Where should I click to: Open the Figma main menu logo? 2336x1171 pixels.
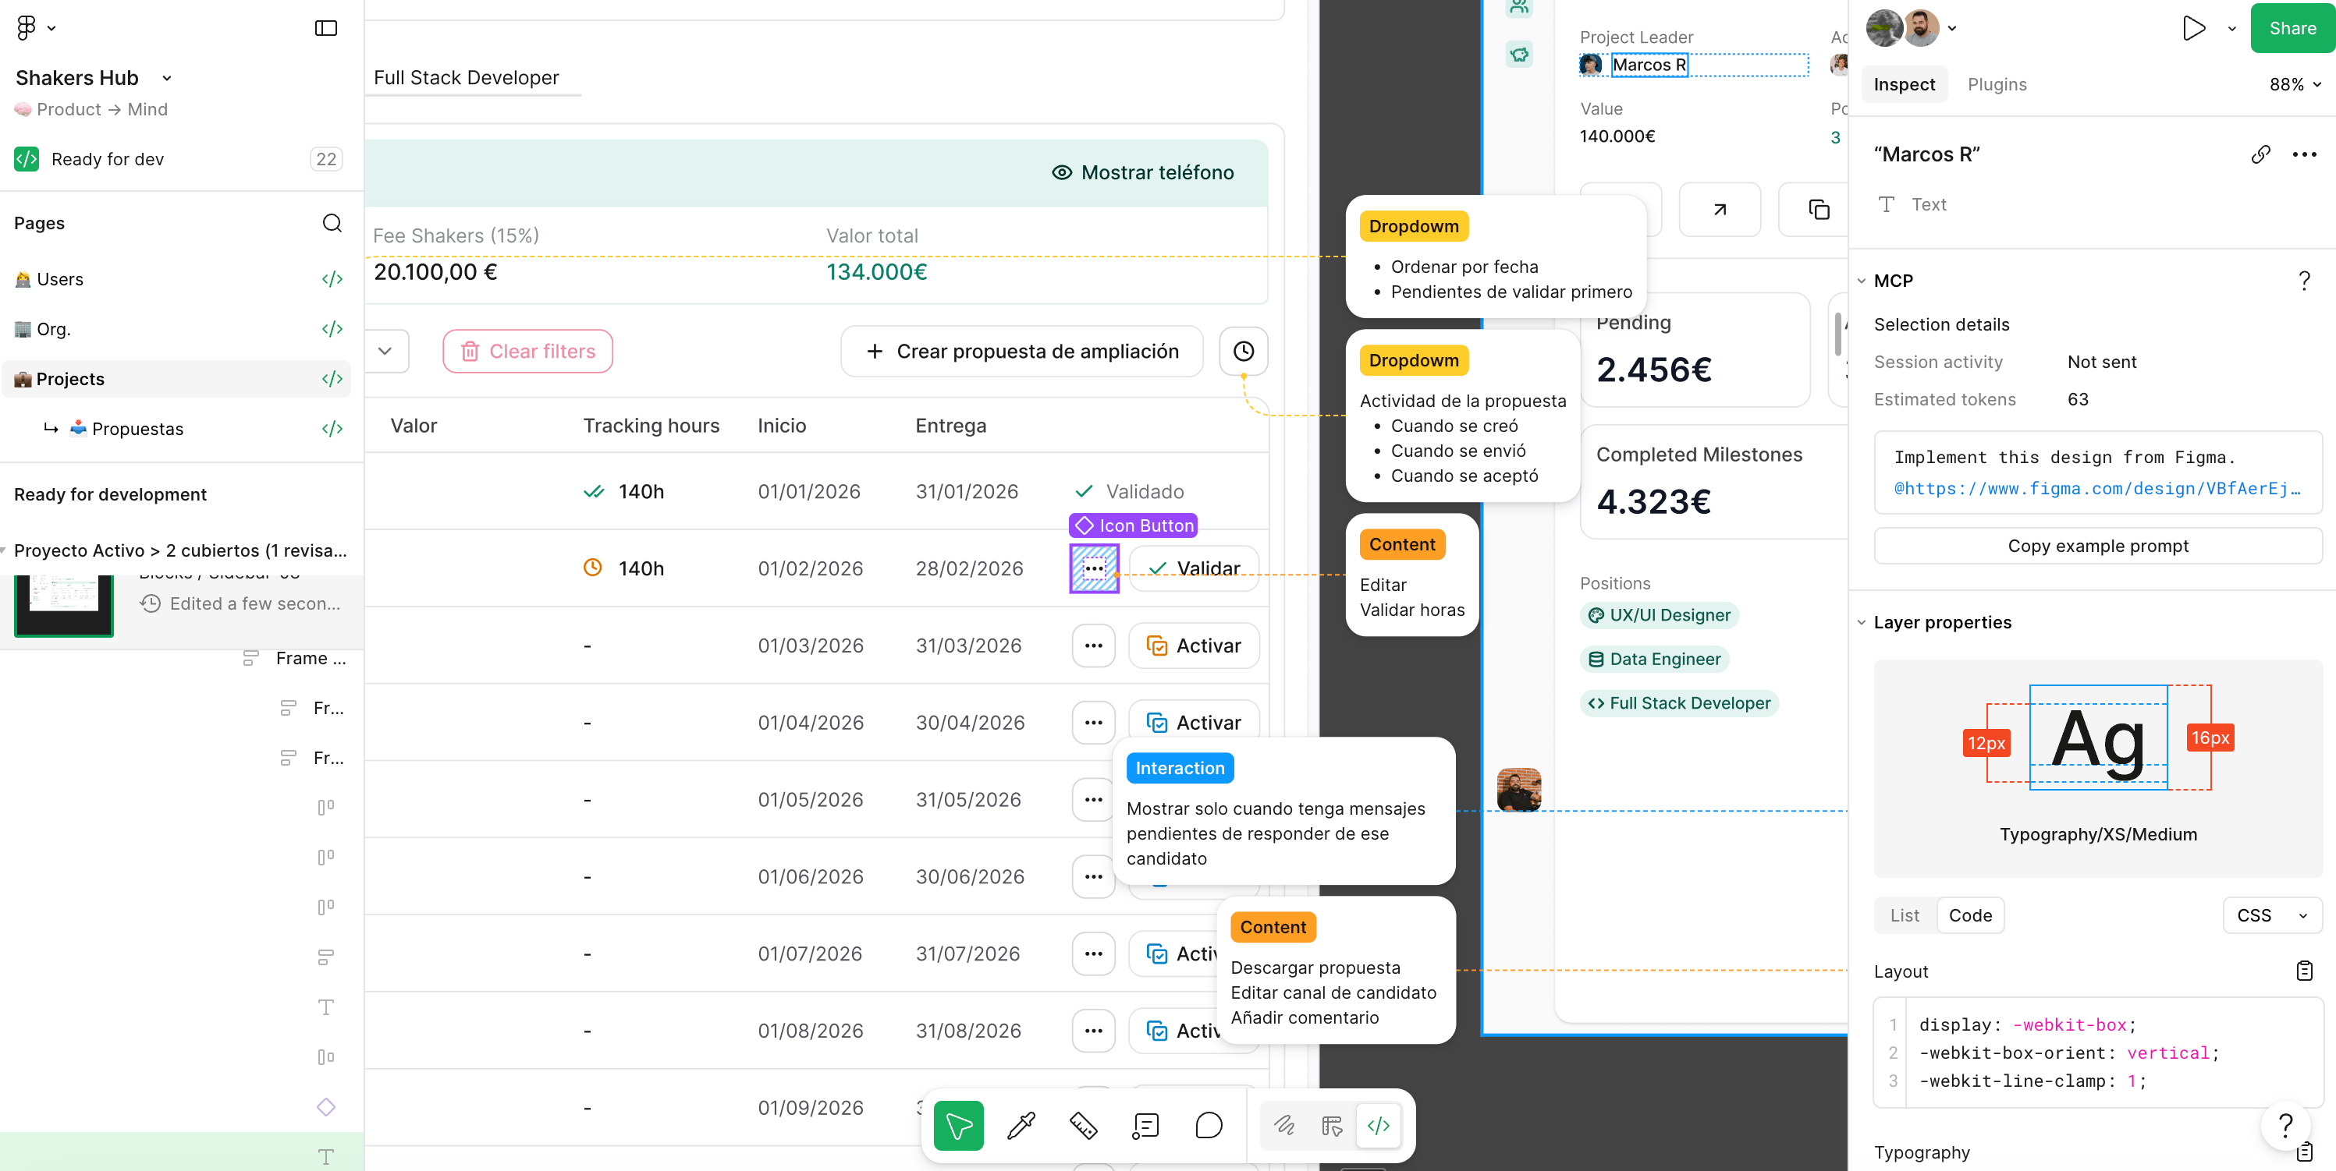pos(27,28)
